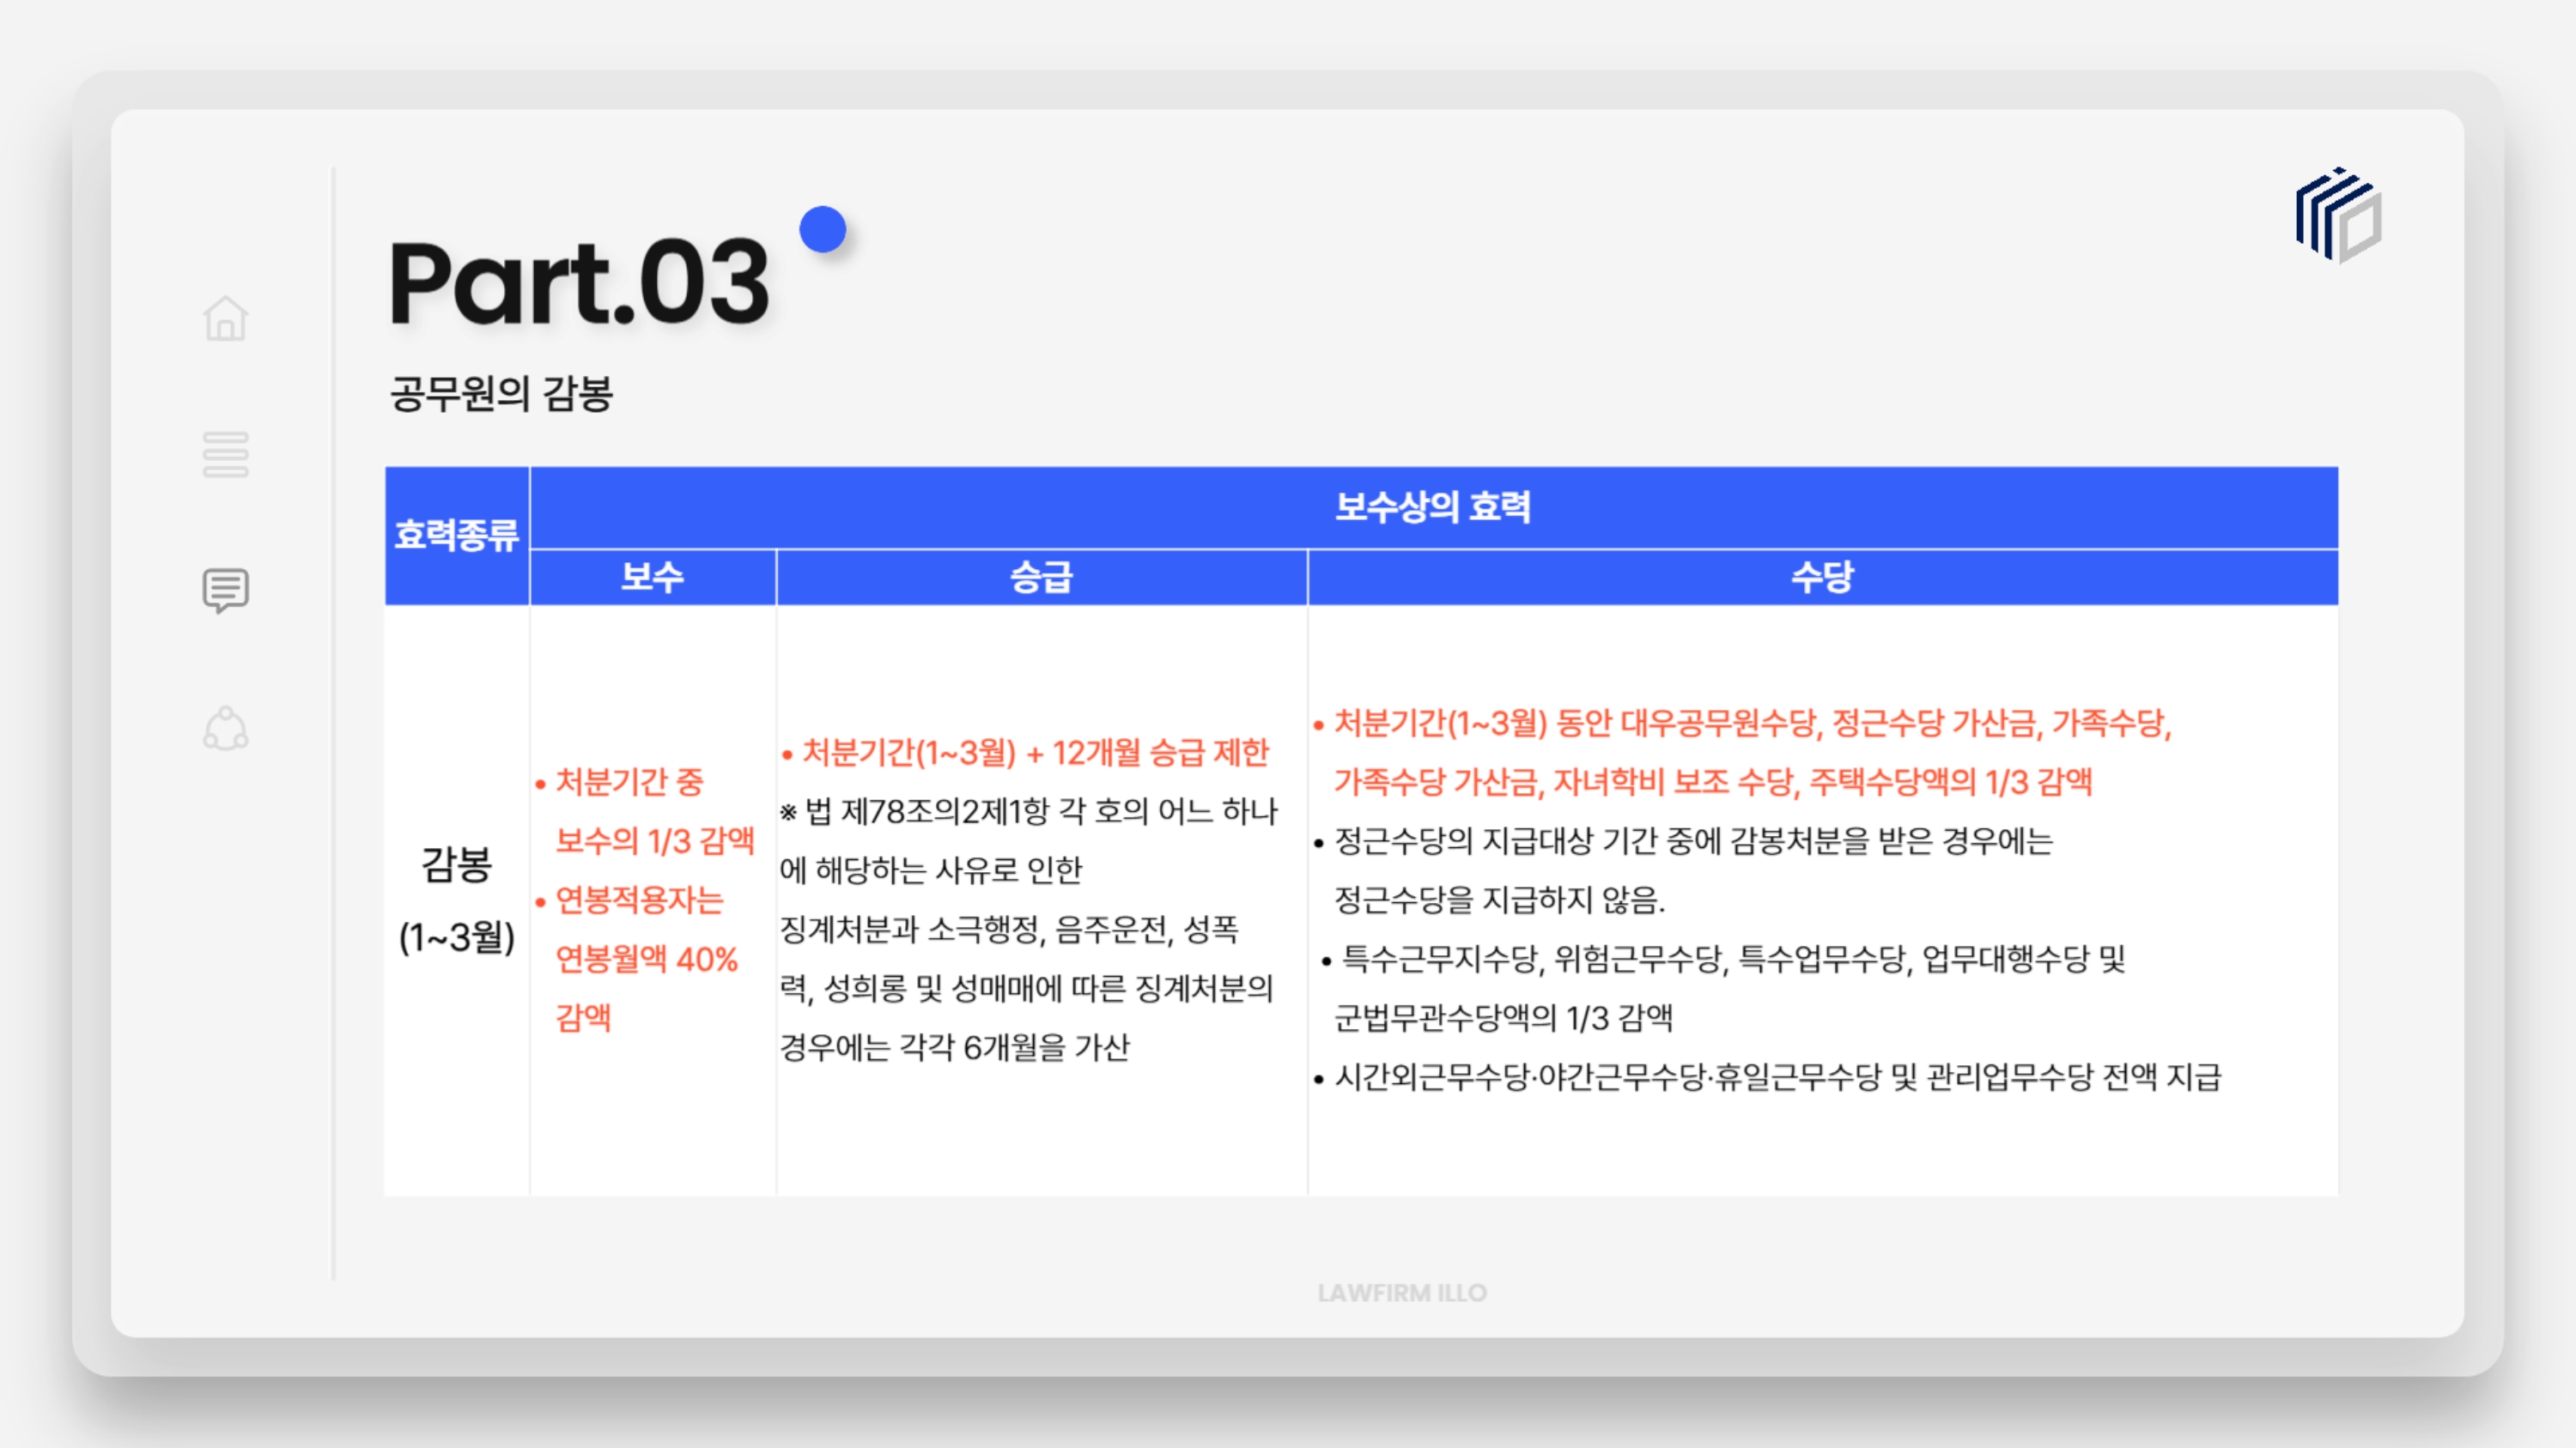Open the stacked lines menu icon
The height and width of the screenshot is (1448, 2576).
pyautogui.click(x=225, y=455)
